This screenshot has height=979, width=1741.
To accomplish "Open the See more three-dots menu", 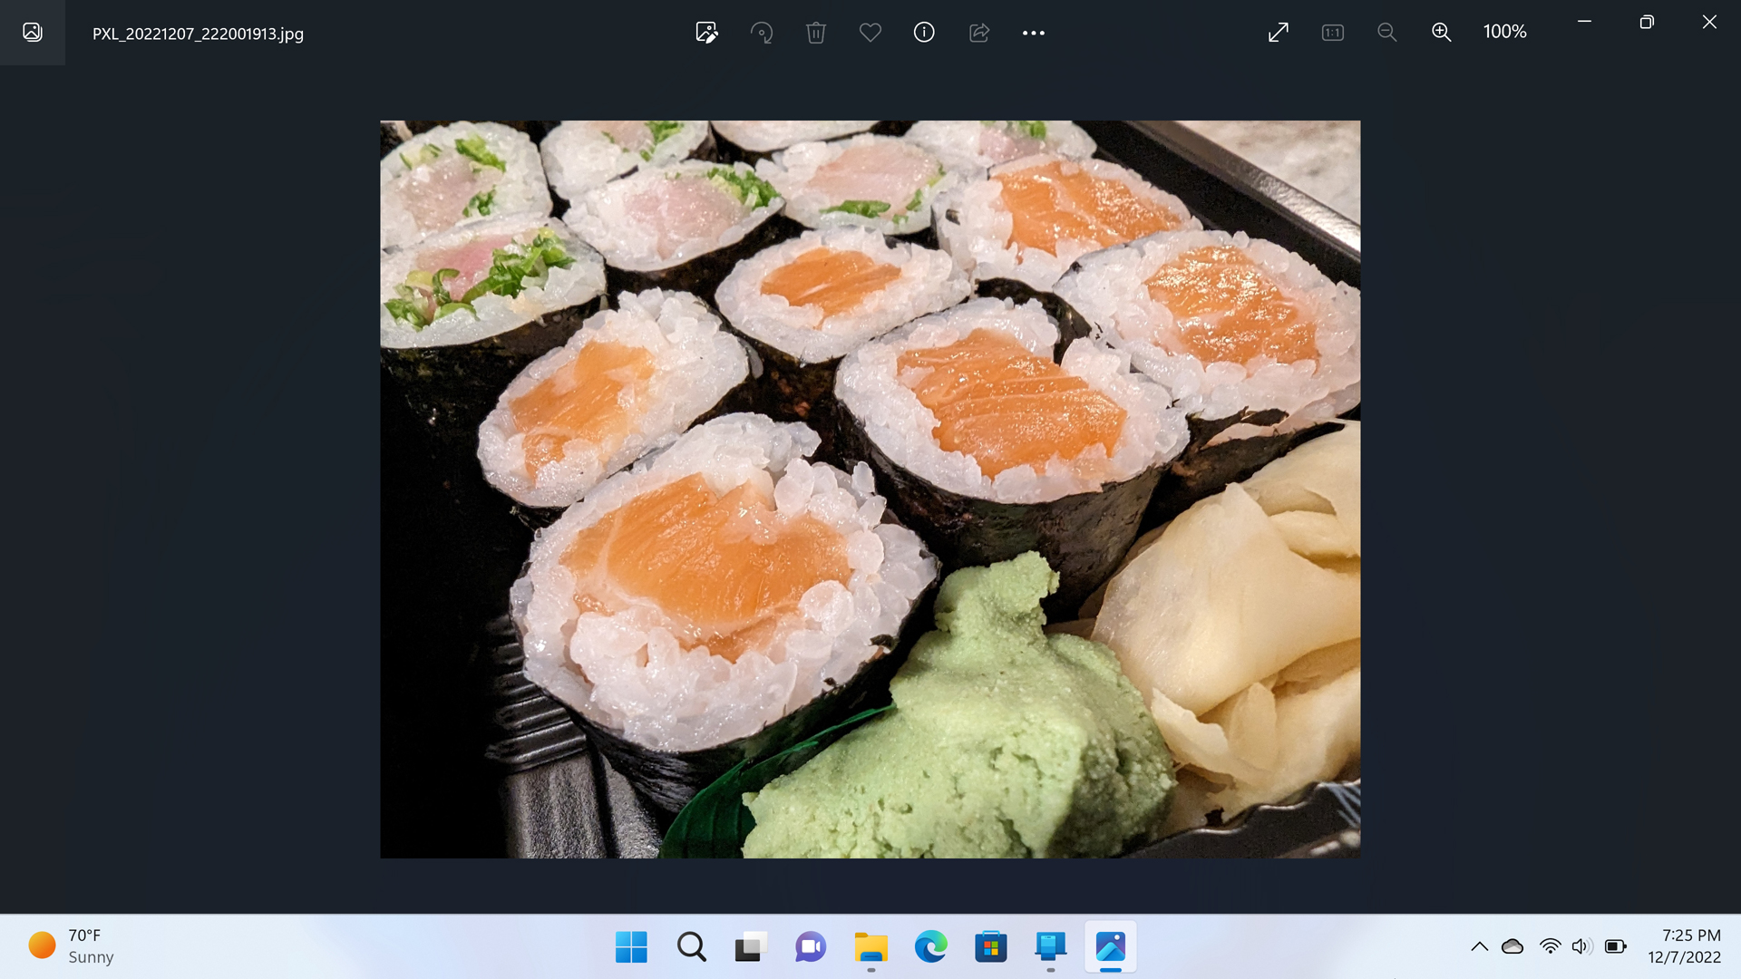I will tap(1034, 33).
